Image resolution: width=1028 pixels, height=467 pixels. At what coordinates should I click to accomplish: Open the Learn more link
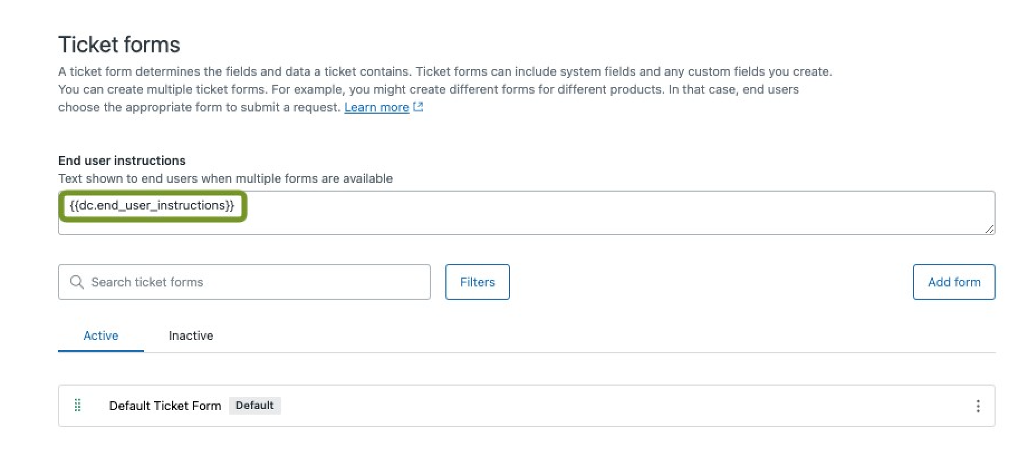pyautogui.click(x=376, y=107)
